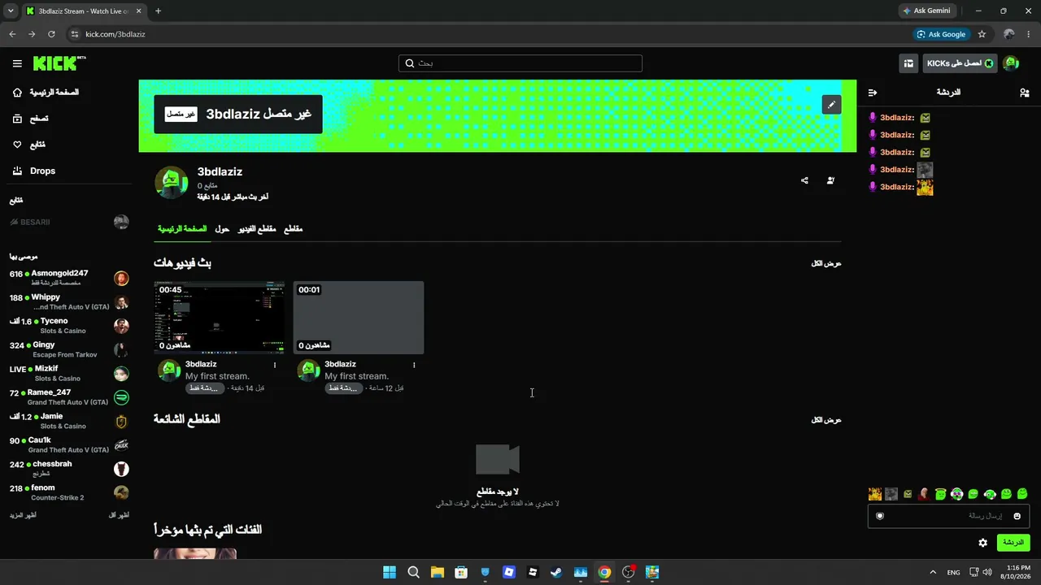Viewport: 1041px width, 585px height.
Task: Click the Home icon in the sidebar
Action: [x=17, y=93]
